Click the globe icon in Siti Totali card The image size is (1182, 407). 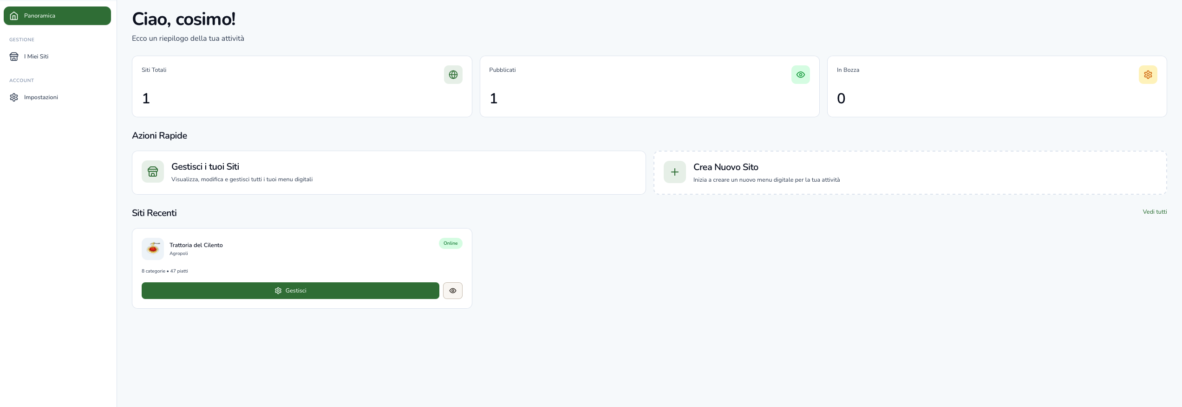453,75
